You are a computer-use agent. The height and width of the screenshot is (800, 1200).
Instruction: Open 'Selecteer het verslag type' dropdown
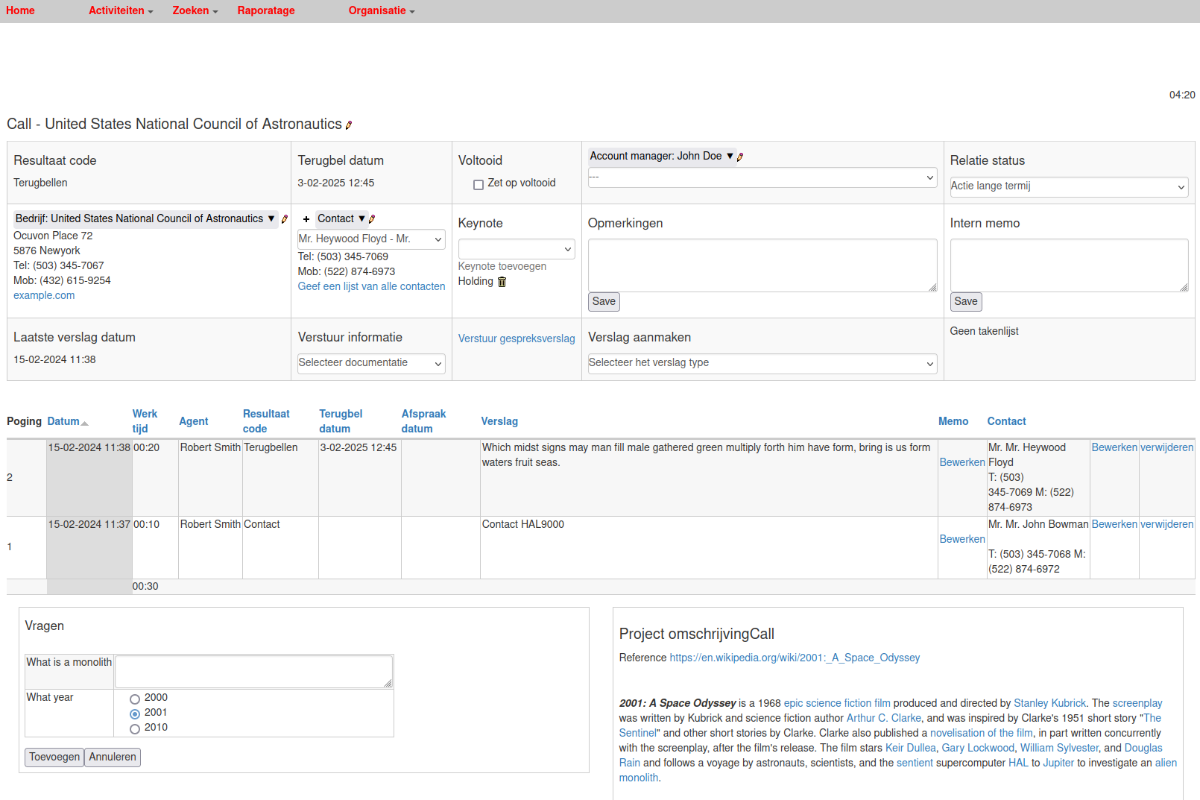coord(761,363)
